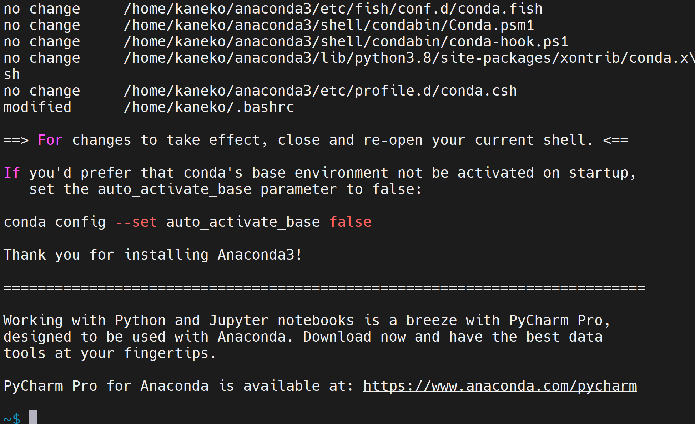Click the 'Thank you for installing Anaconda3!' line
The width and height of the screenshot is (695, 424).
click(x=153, y=255)
